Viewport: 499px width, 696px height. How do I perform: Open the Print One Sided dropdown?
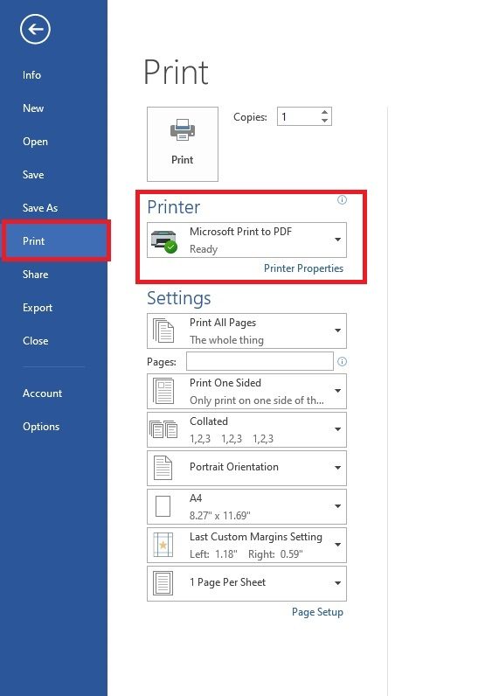coord(337,391)
